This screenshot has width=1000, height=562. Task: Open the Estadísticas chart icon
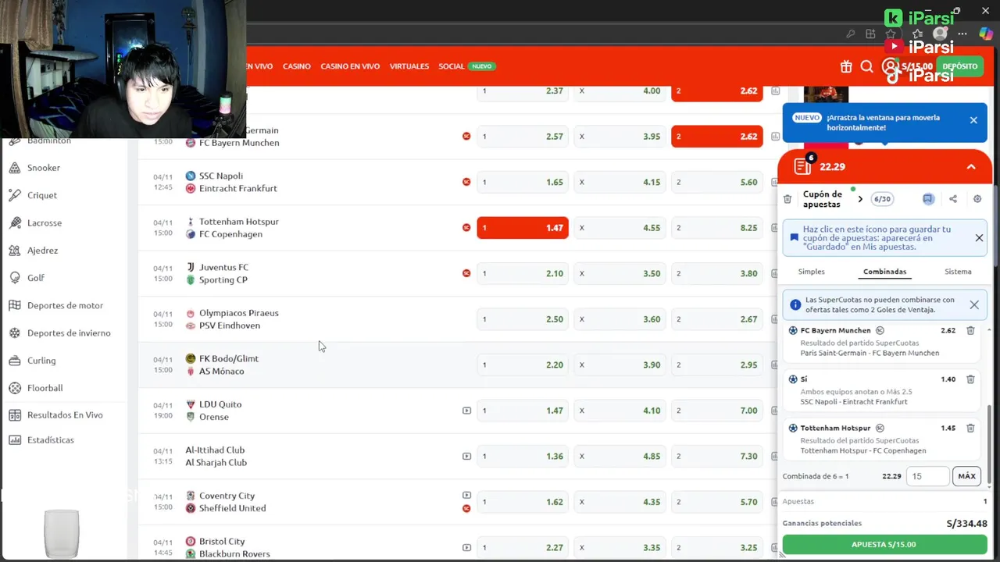pos(15,440)
